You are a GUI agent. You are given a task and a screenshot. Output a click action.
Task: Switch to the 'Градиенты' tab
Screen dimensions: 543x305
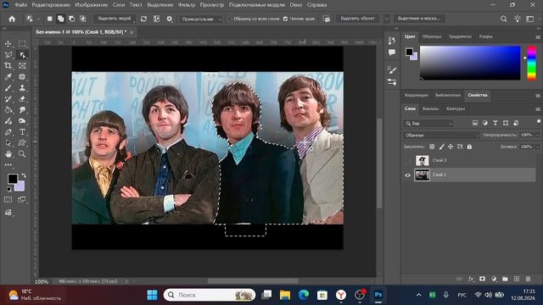[460, 36]
